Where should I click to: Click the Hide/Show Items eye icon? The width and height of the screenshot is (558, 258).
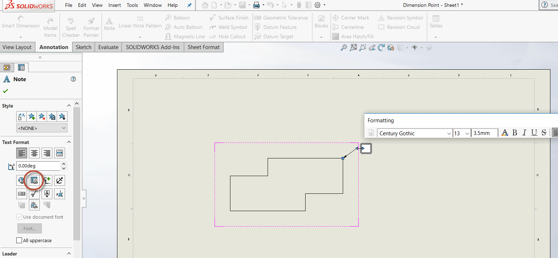pos(415,47)
